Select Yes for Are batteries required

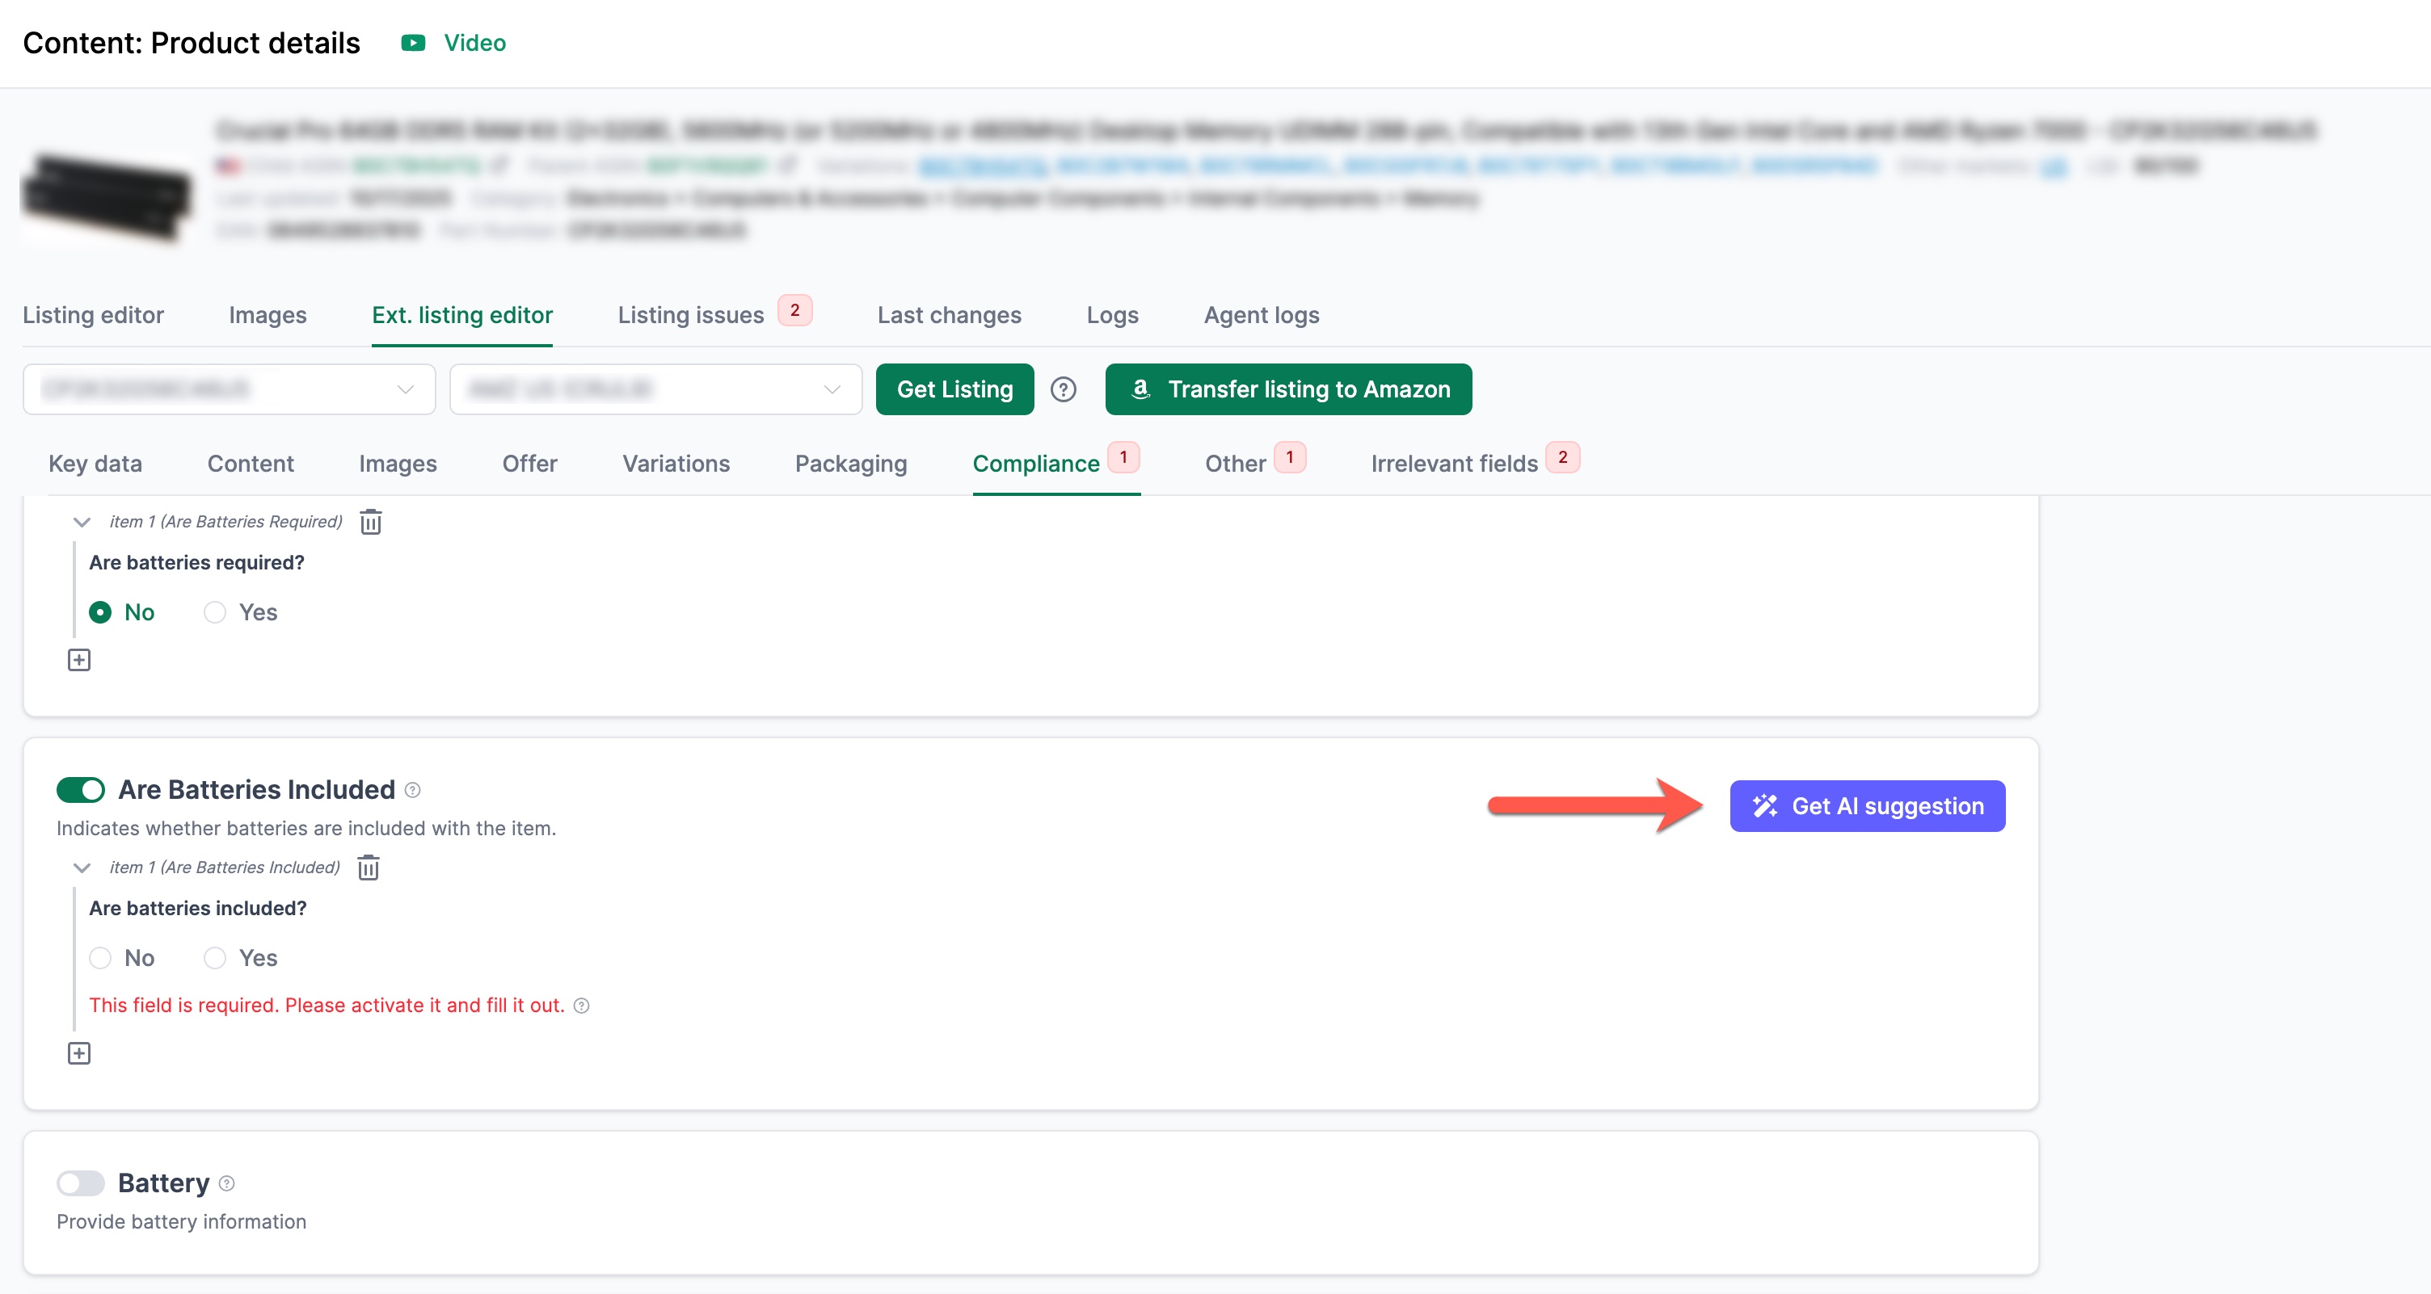[x=215, y=612]
